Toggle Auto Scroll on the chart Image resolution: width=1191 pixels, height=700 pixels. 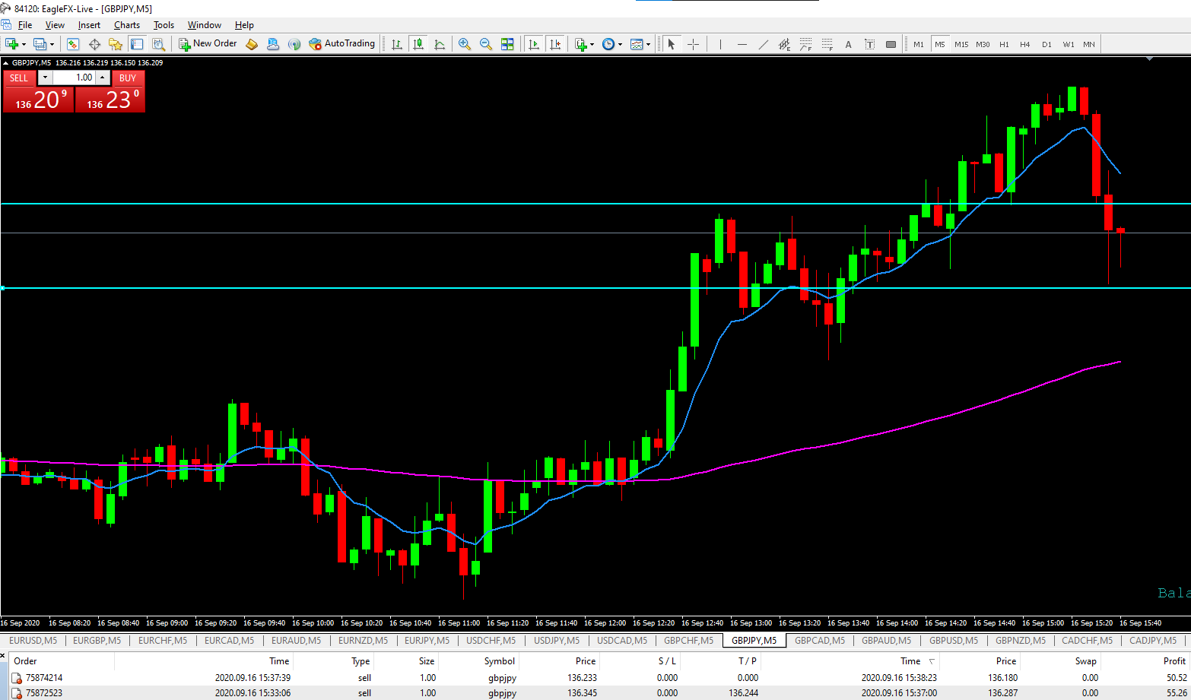pyautogui.click(x=534, y=44)
